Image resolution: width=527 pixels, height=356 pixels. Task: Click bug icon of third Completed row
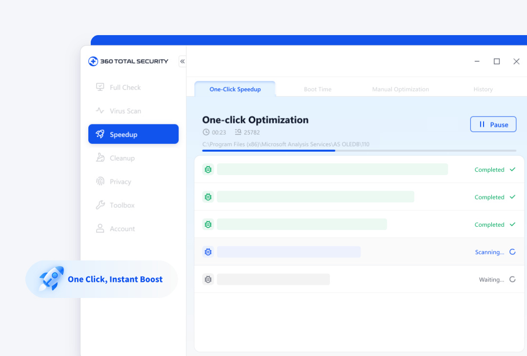208,224
